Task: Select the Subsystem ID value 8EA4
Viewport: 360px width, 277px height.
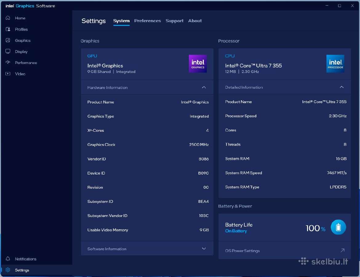Action: pyautogui.click(x=203, y=201)
